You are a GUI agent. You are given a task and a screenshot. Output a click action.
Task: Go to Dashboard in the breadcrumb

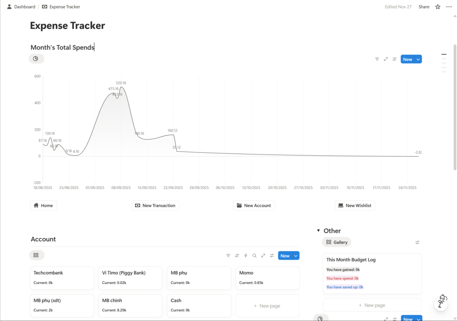(x=25, y=7)
